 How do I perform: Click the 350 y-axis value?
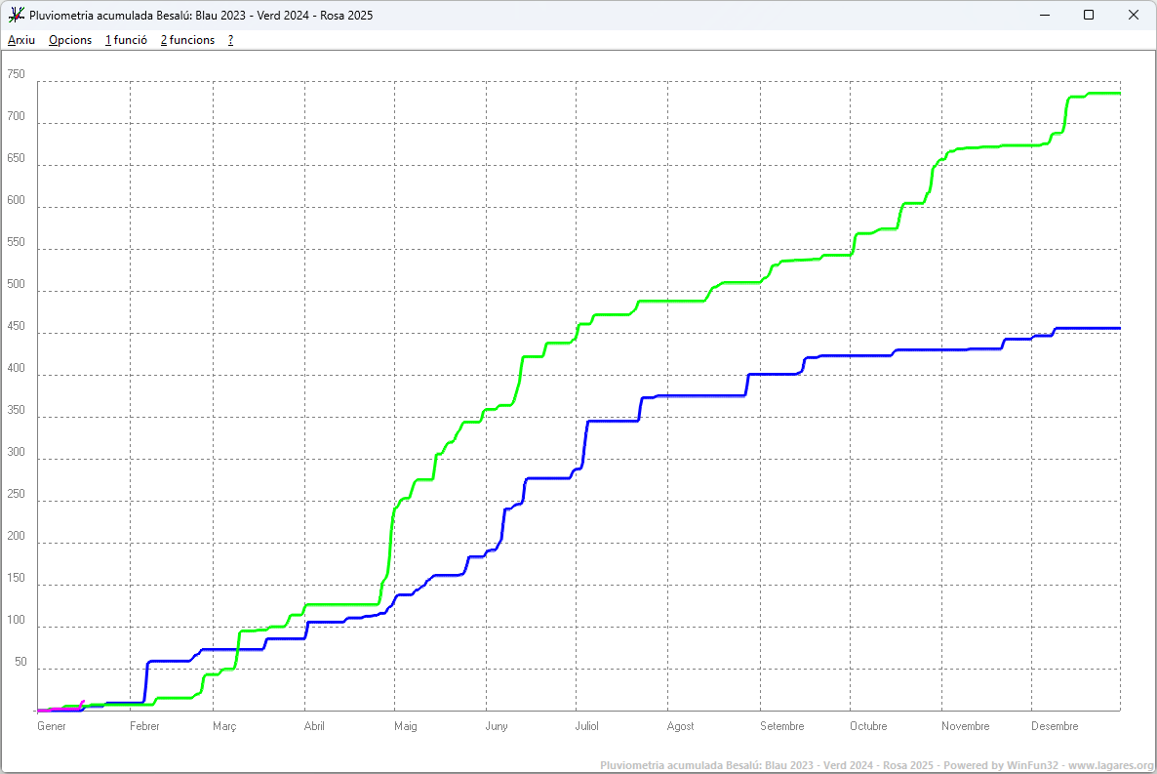17,410
